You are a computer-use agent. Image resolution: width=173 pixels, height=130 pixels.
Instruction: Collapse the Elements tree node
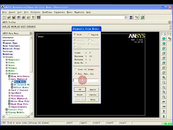pos(7,73)
